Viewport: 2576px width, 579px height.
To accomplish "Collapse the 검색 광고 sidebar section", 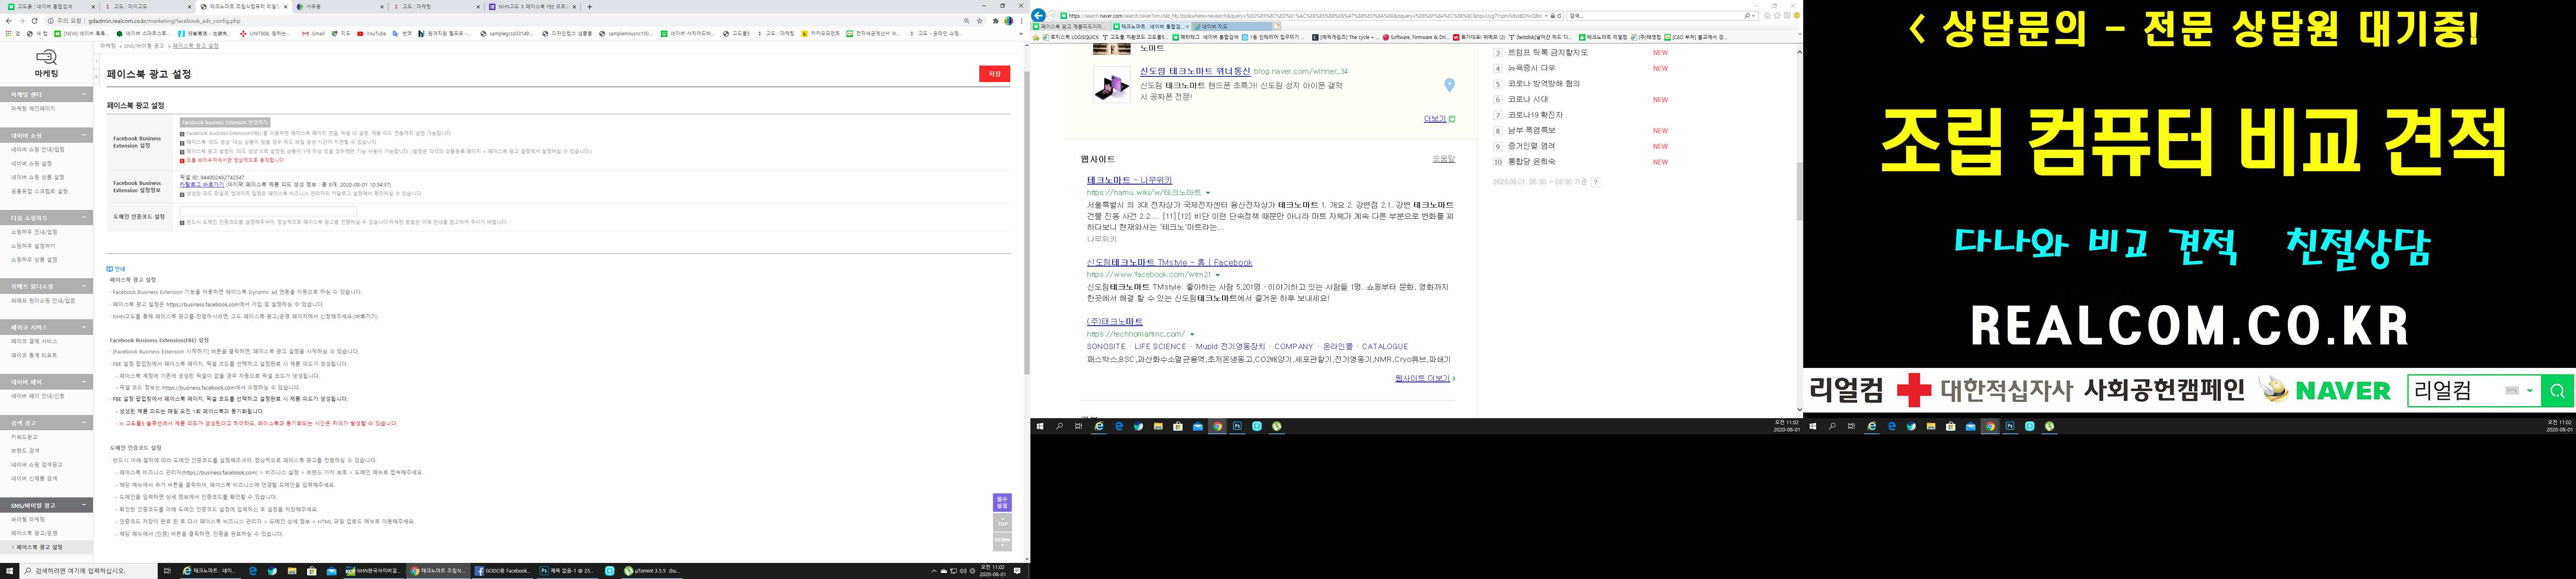I will pos(84,422).
